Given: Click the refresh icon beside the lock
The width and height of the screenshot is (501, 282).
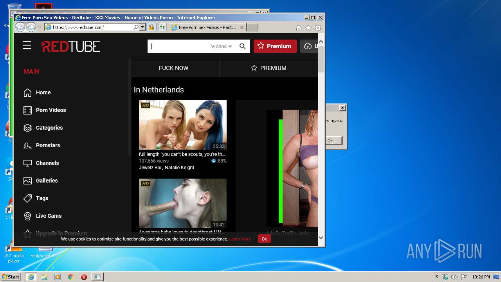Looking at the screenshot, I should pyautogui.click(x=162, y=27).
